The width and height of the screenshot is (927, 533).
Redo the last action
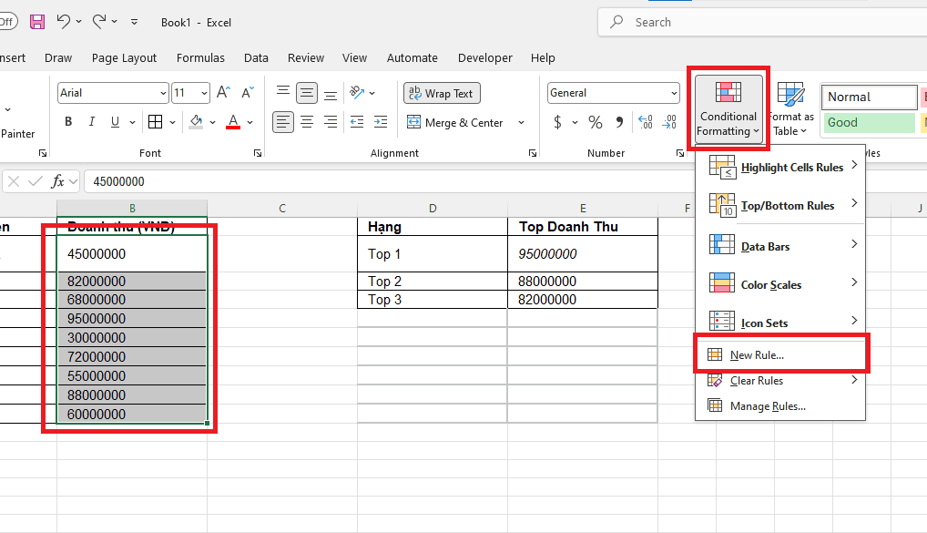99,22
